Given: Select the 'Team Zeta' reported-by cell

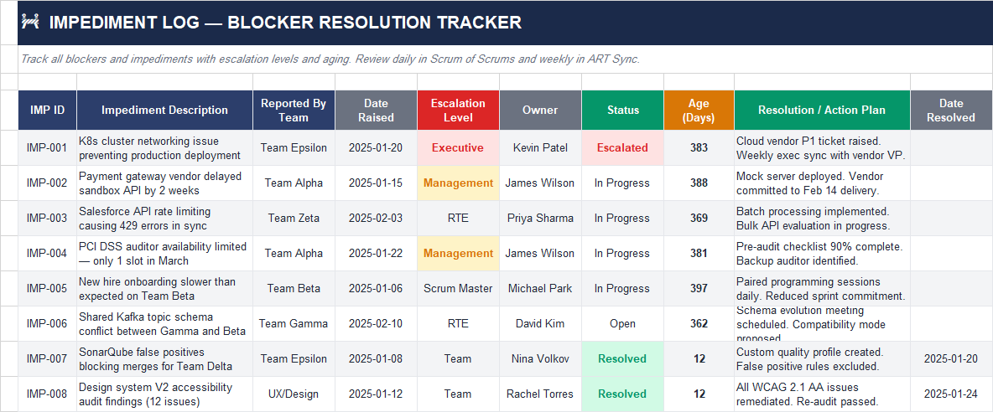Looking at the screenshot, I should click(294, 218).
